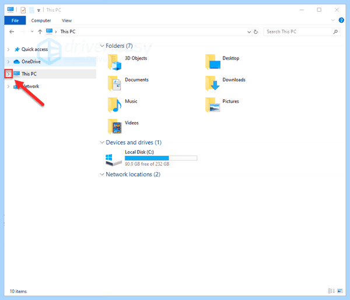Open the View ribbon tab
The height and width of the screenshot is (300, 350).
[x=66, y=20]
